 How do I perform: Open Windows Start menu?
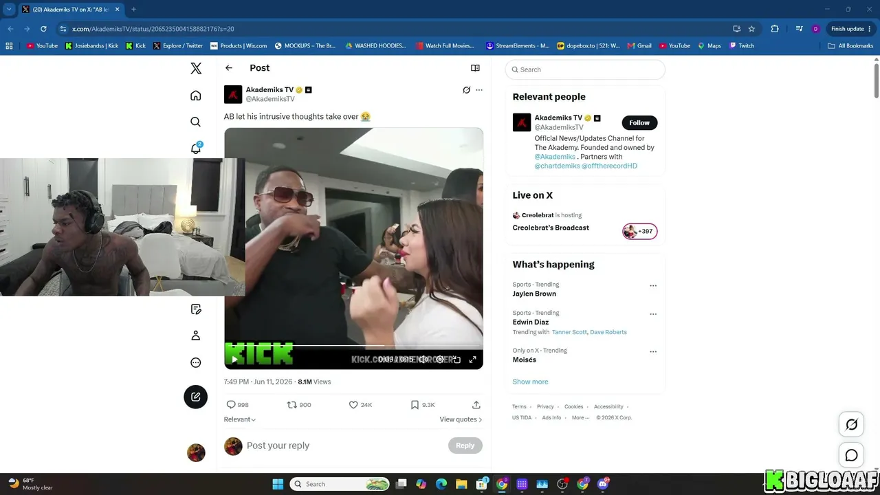pyautogui.click(x=278, y=484)
